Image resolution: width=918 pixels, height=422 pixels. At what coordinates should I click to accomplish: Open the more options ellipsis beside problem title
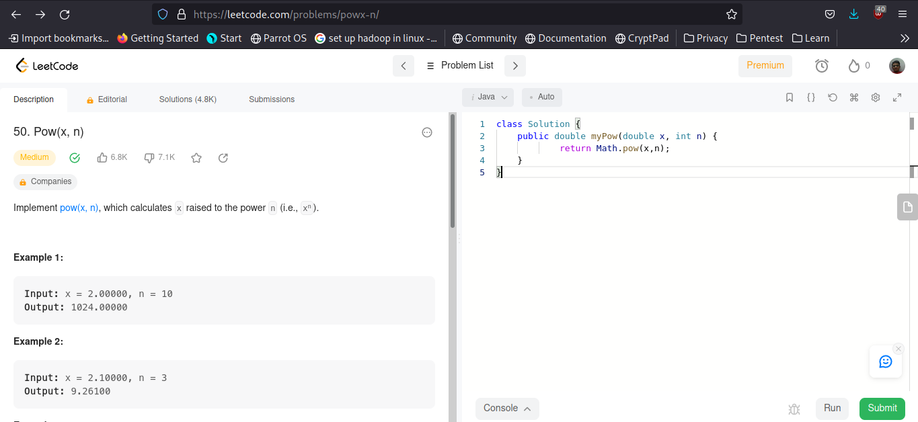(427, 132)
